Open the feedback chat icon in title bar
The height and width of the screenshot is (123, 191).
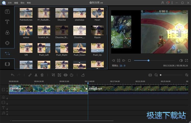[x=168, y=3]
